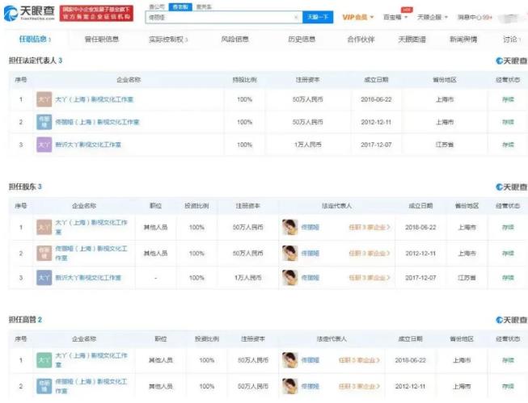Switch to the 曾任职信息 tab
This screenshot has width=528, height=403.
[102, 40]
